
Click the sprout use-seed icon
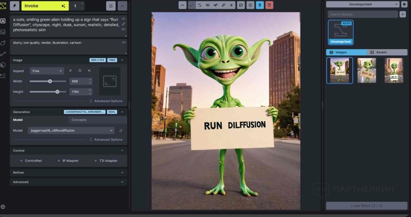click(x=215, y=5)
